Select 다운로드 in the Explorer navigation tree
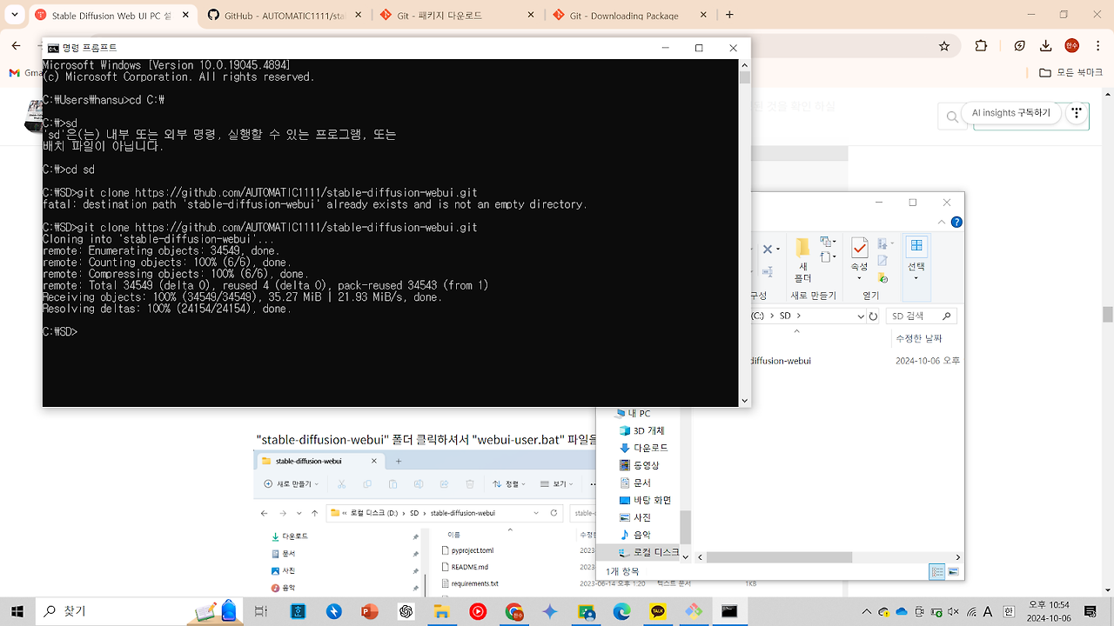This screenshot has height=626, width=1114. (643, 448)
